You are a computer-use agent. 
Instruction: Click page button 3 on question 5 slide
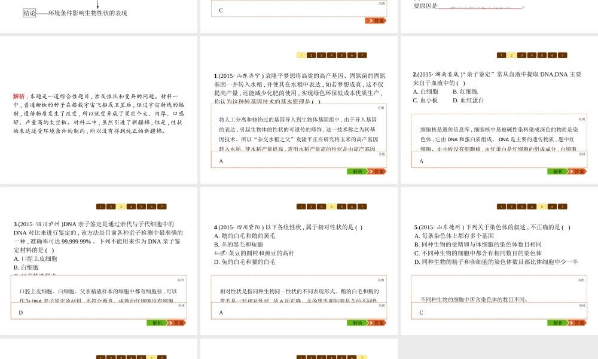[521, 207]
